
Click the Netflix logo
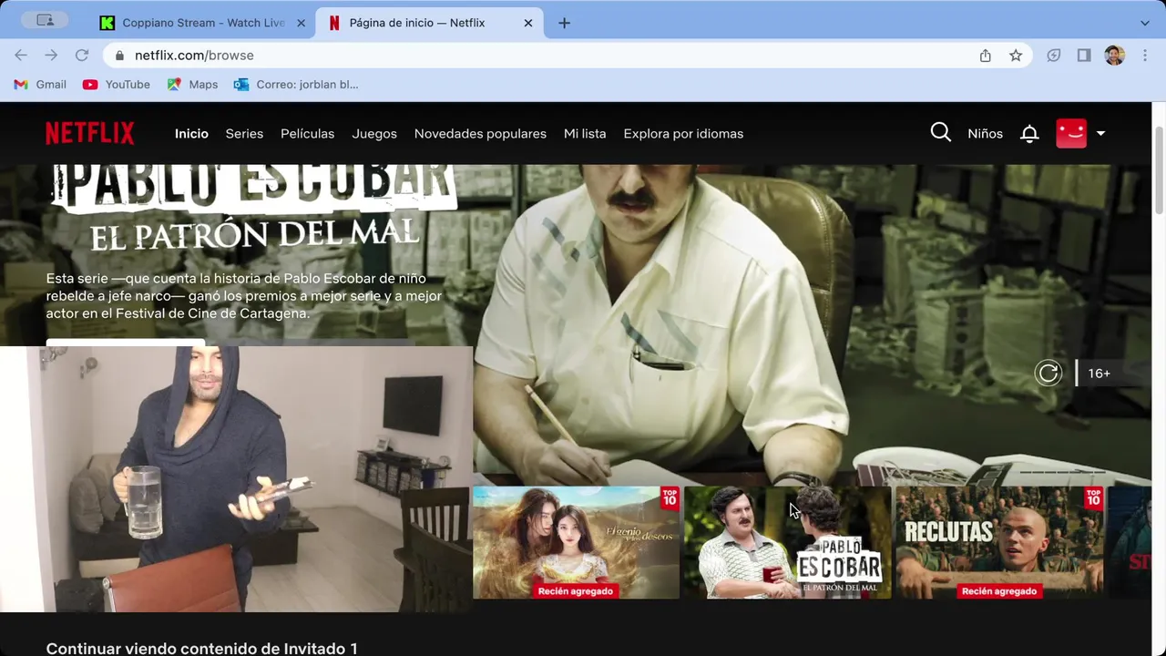[90, 133]
